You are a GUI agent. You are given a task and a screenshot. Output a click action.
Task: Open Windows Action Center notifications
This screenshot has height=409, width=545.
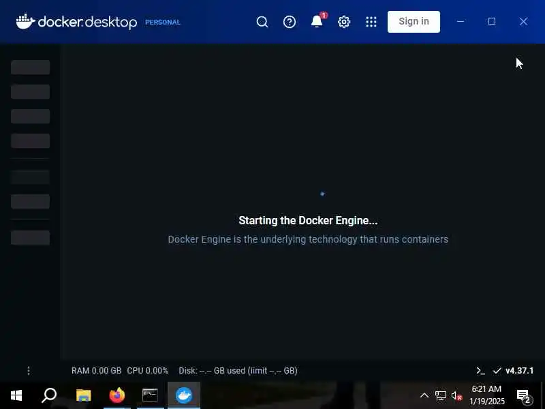pos(524,395)
